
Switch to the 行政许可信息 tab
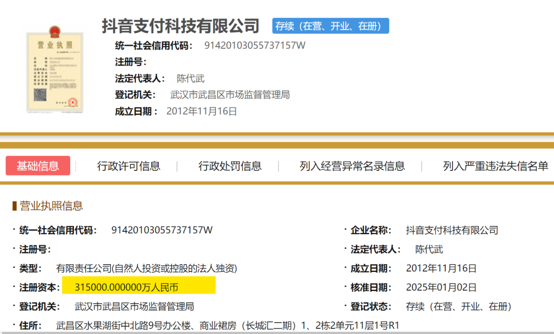pyautogui.click(x=129, y=166)
